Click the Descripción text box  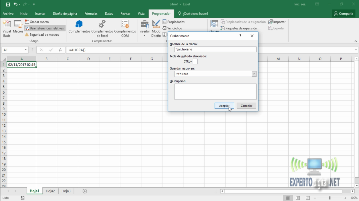click(215, 92)
